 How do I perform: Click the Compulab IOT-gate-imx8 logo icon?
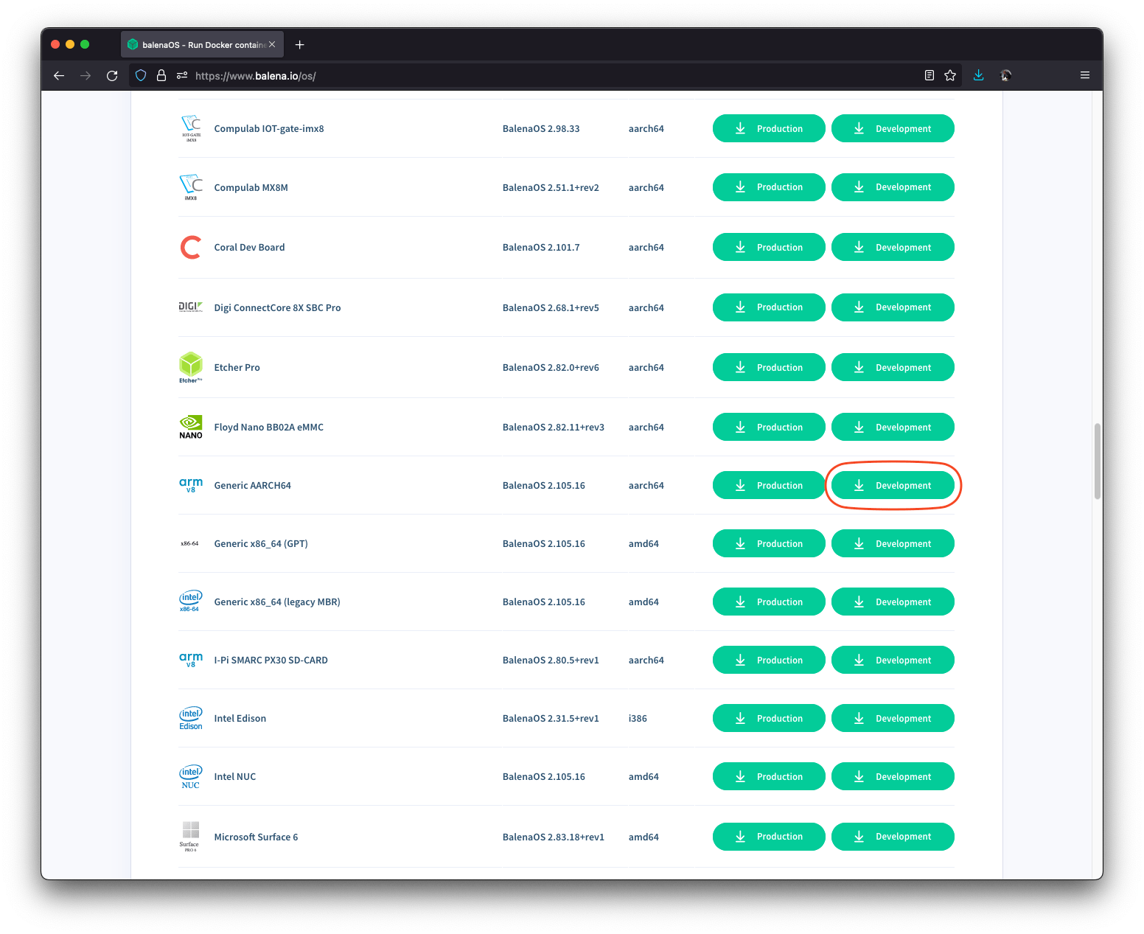191,127
